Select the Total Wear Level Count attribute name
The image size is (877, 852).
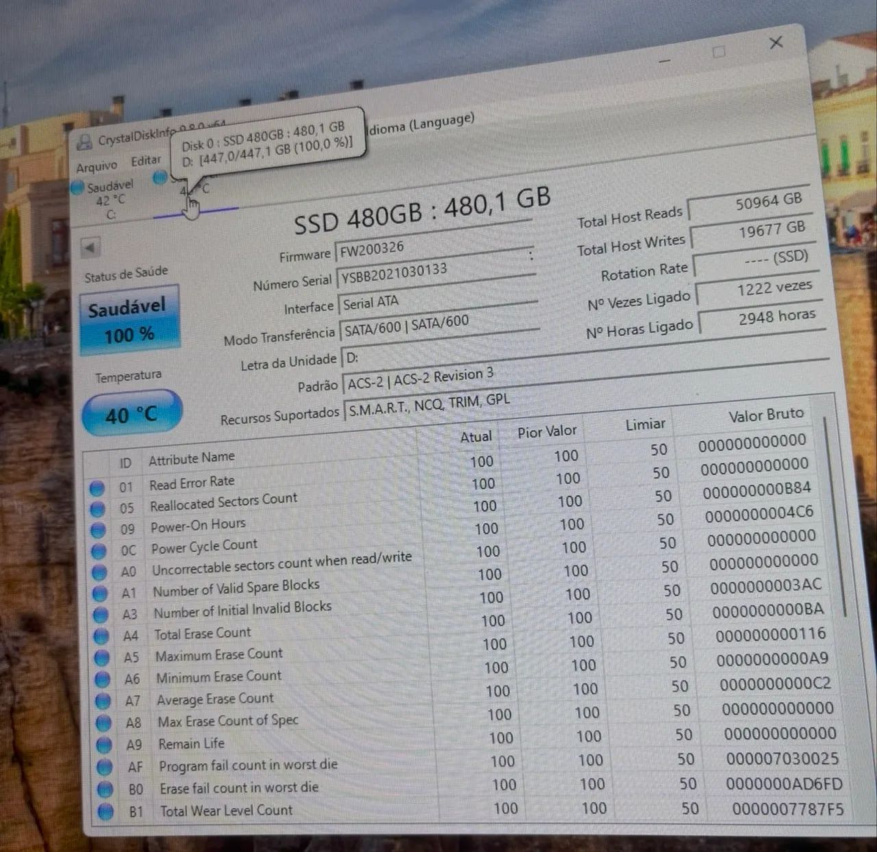(226, 810)
